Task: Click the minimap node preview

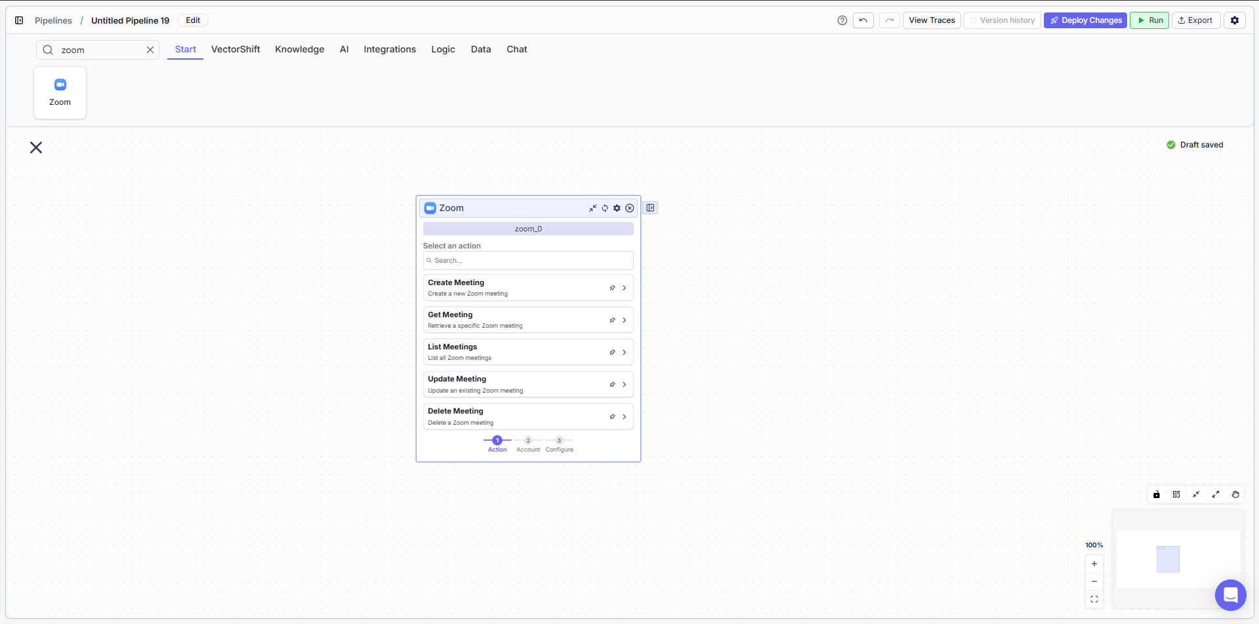Action: (x=1168, y=559)
